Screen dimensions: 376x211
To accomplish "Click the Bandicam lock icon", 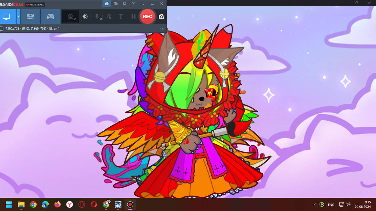I will [107, 3].
